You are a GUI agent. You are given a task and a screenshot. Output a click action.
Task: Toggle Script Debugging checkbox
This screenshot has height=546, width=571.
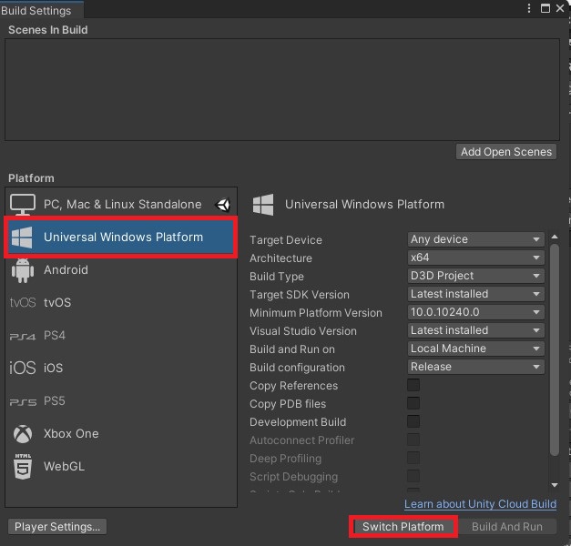pyautogui.click(x=413, y=476)
